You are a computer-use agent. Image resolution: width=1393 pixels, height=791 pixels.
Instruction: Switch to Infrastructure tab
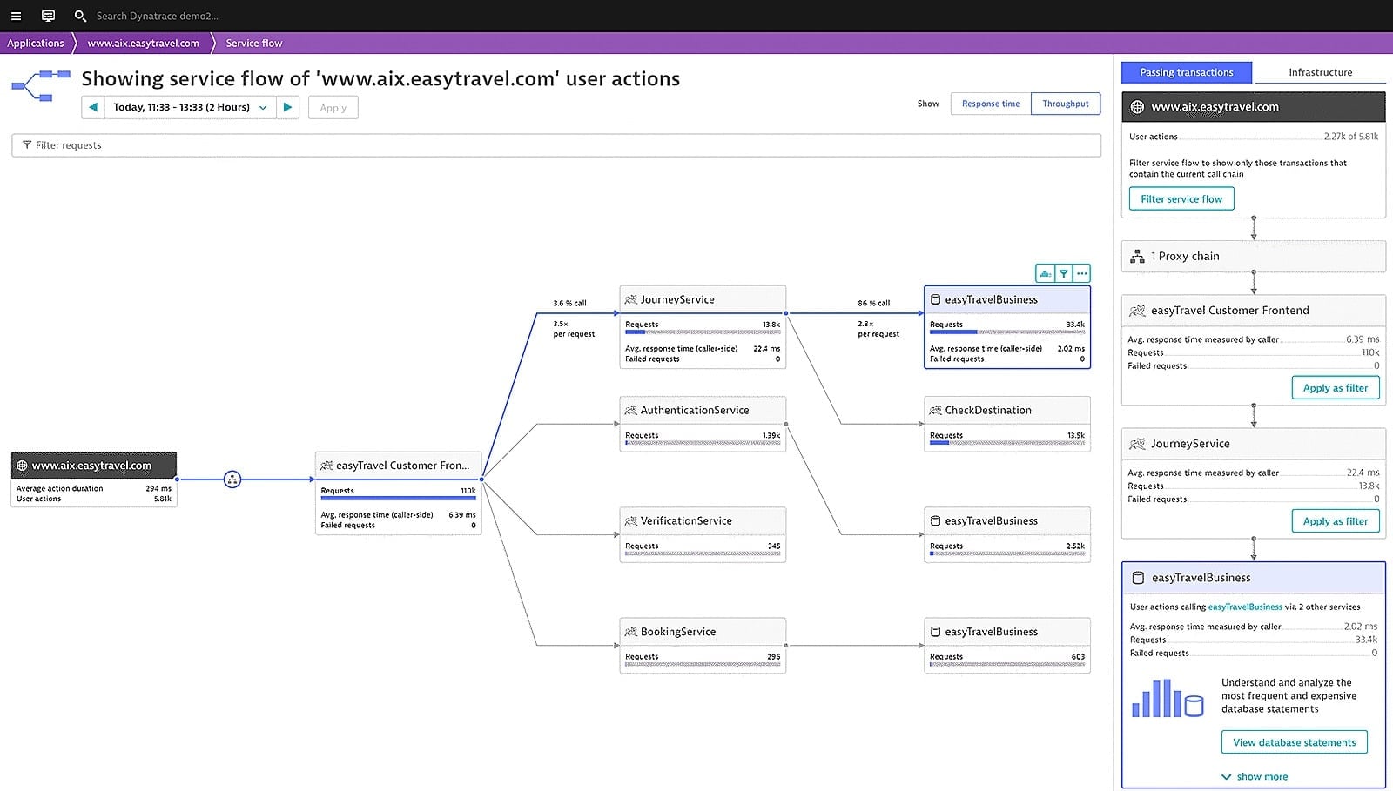tap(1320, 72)
